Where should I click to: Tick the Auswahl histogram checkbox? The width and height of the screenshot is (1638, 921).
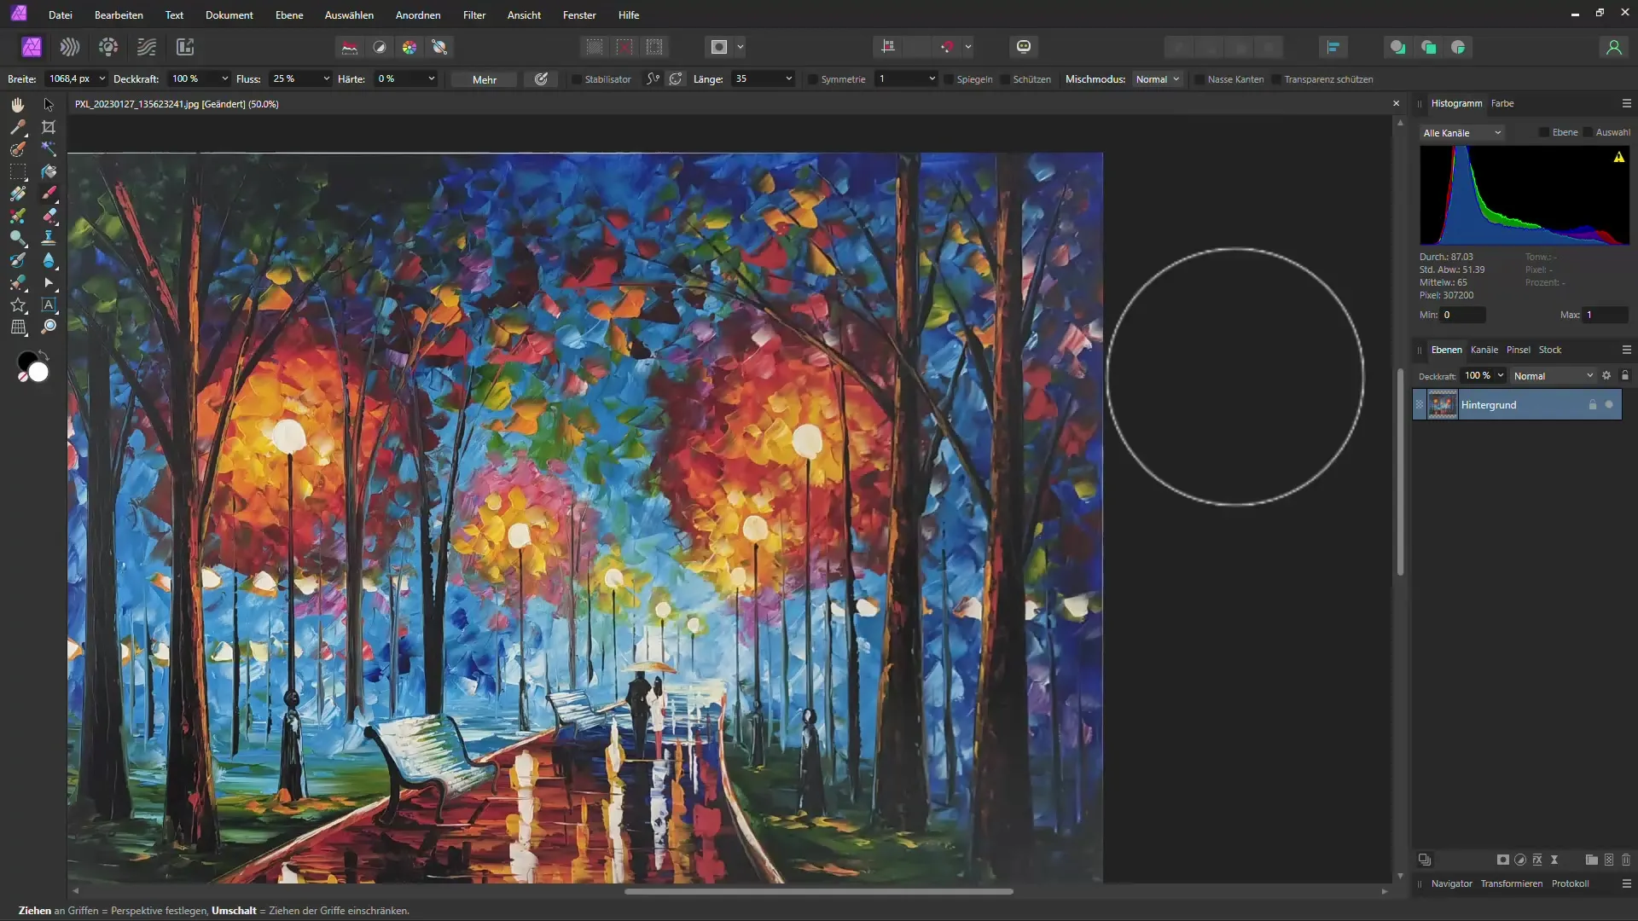pos(1587,132)
